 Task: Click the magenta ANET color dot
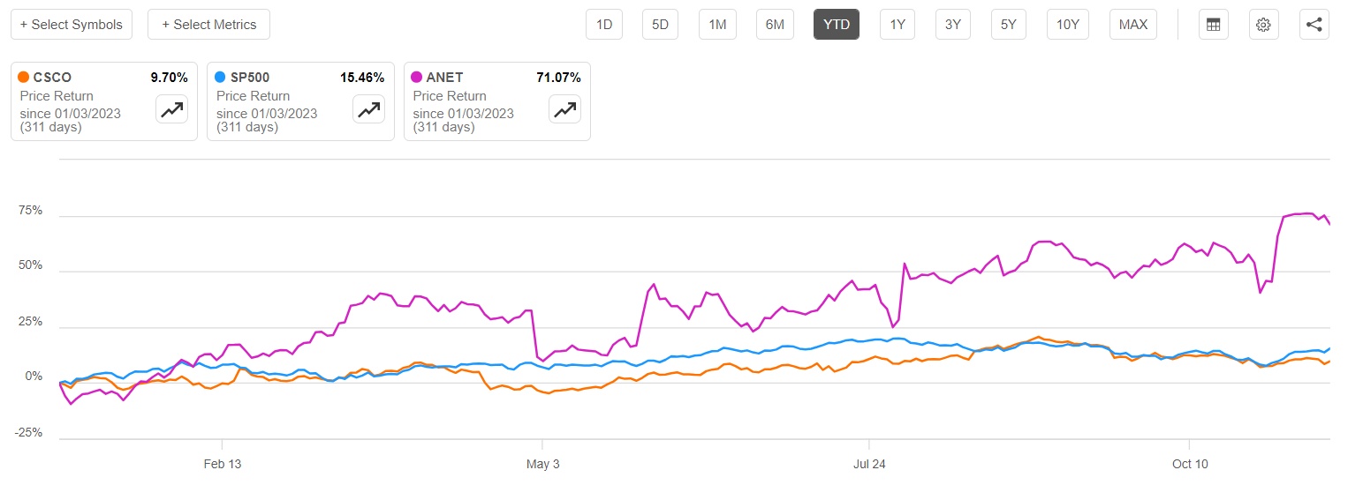click(x=416, y=78)
